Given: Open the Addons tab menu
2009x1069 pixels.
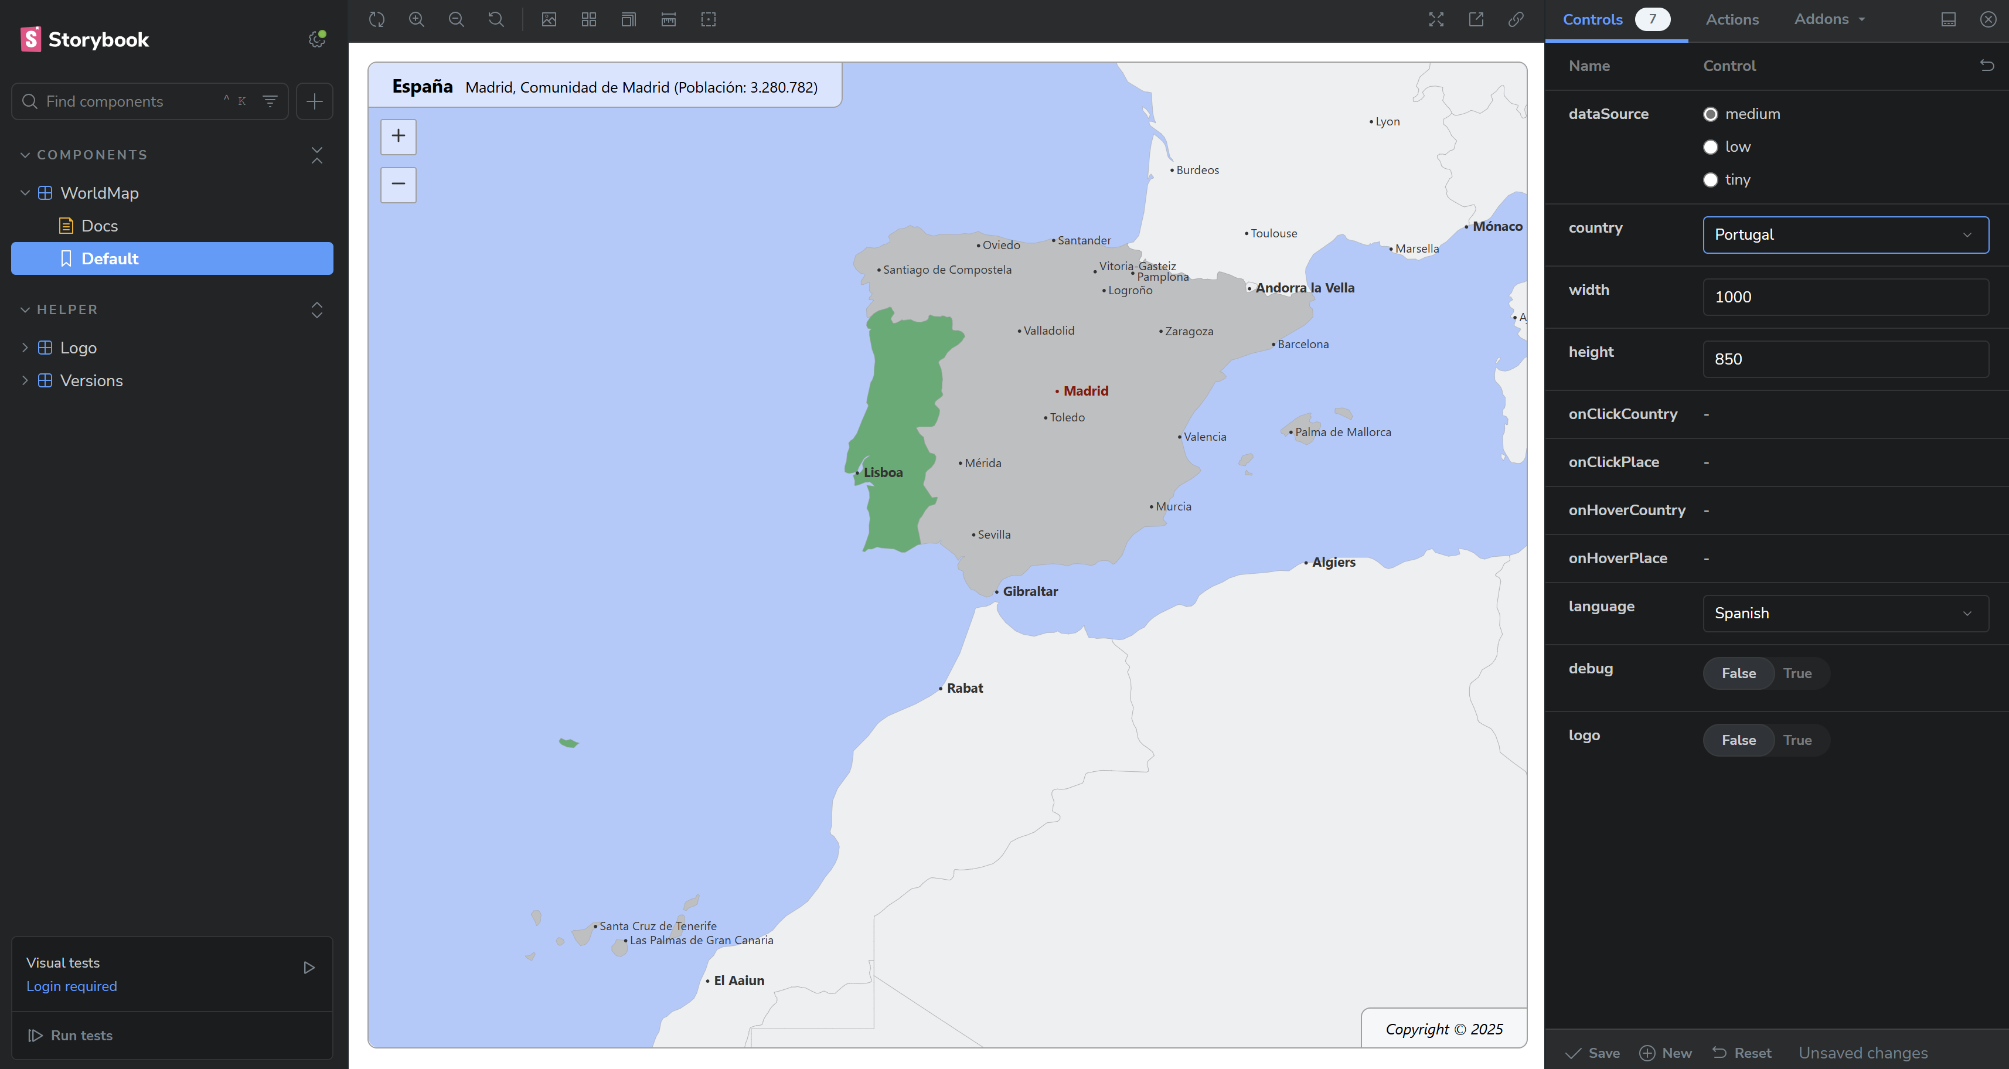Looking at the screenshot, I should tap(1829, 19).
